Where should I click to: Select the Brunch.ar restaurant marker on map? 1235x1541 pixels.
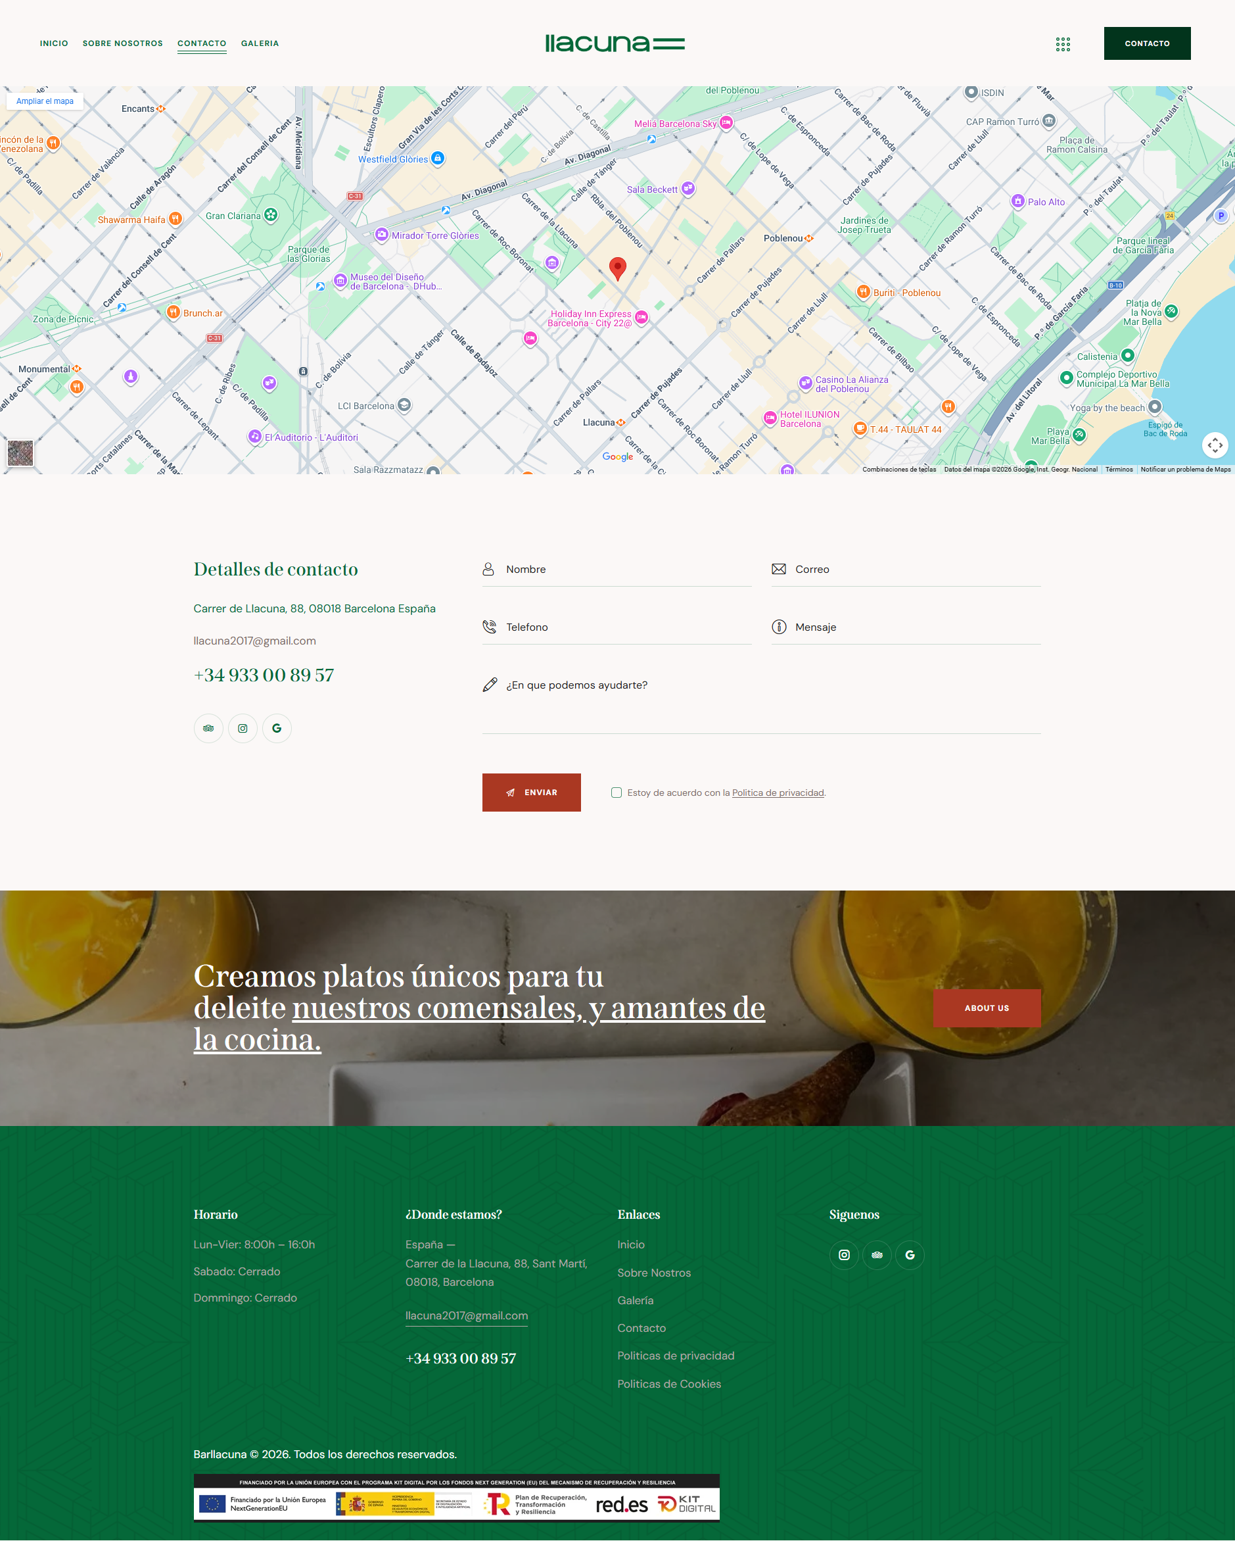click(x=173, y=312)
